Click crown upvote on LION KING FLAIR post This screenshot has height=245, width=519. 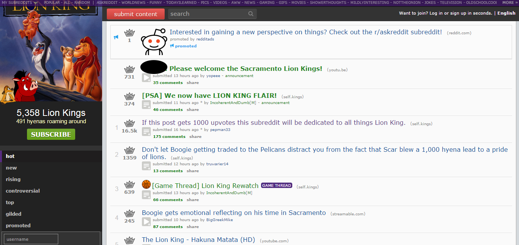tap(130, 96)
